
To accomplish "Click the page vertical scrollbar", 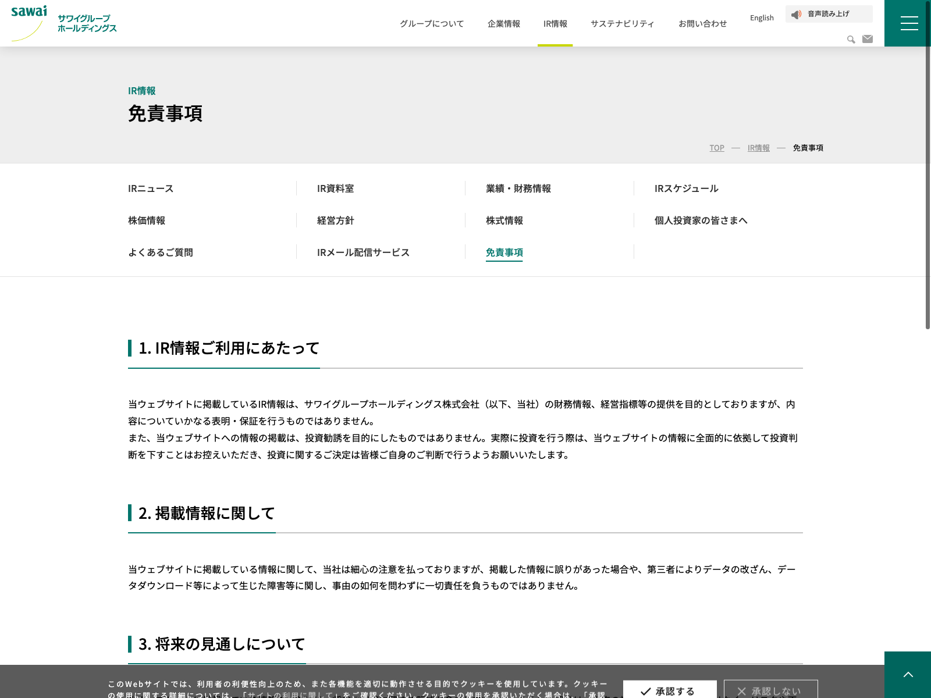I will (928, 174).
